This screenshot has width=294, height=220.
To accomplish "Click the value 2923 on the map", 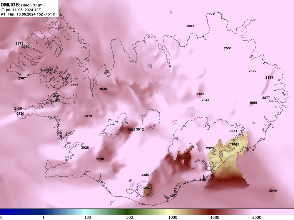I will click(210, 148).
